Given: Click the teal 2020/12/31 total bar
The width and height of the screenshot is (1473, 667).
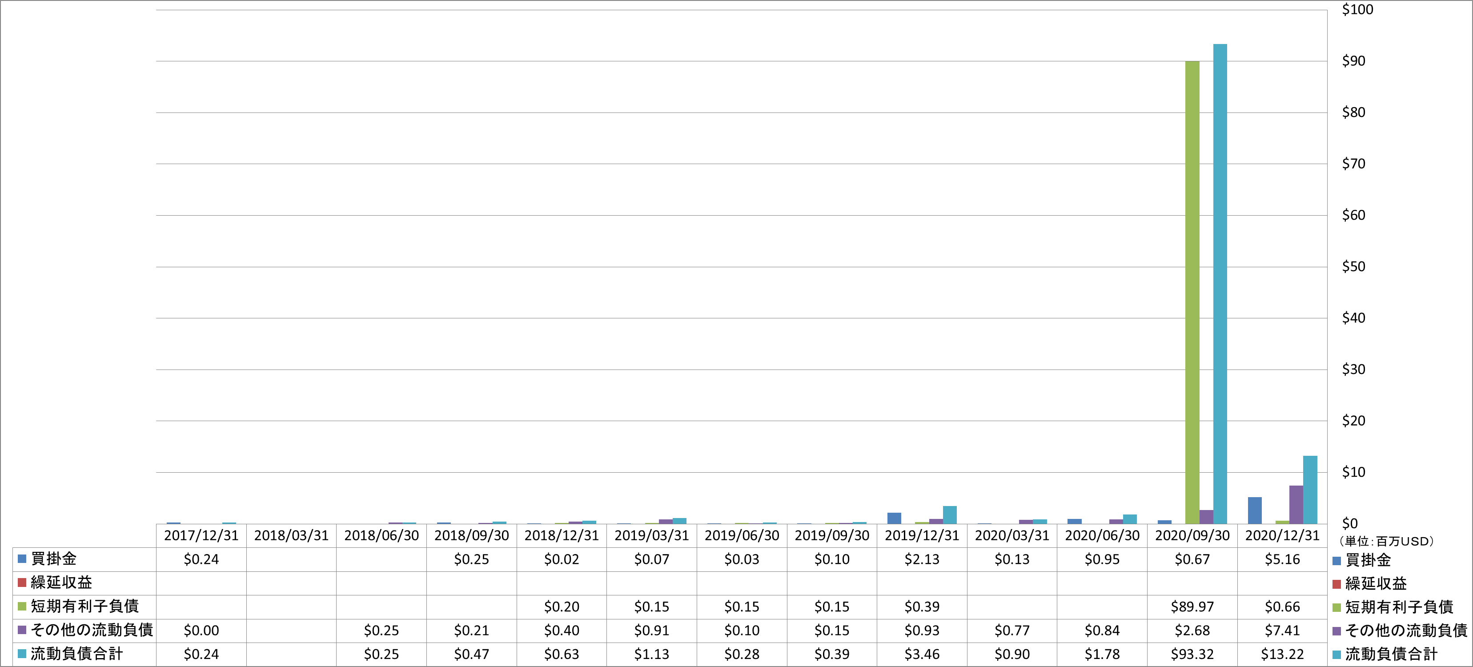Looking at the screenshot, I should (x=1310, y=490).
